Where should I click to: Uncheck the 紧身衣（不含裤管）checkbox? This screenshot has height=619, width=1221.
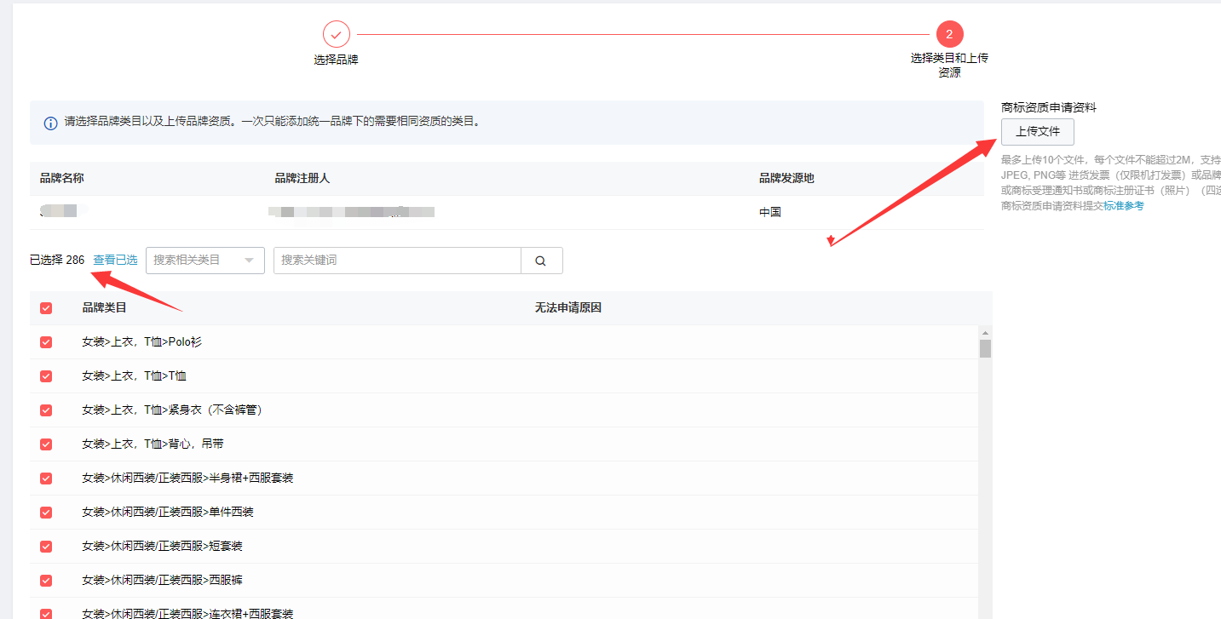(x=45, y=410)
